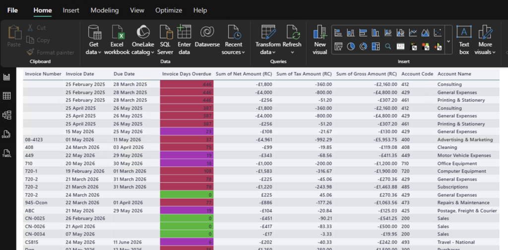Sort by Account Name column header
The height and width of the screenshot is (250, 508).
coord(454,74)
